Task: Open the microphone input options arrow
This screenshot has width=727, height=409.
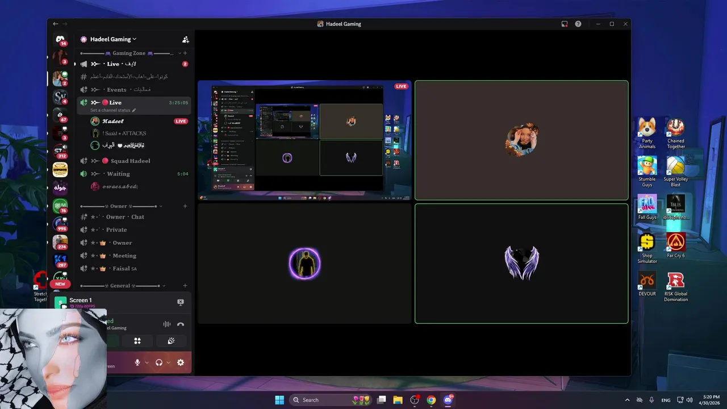Action: (147, 362)
